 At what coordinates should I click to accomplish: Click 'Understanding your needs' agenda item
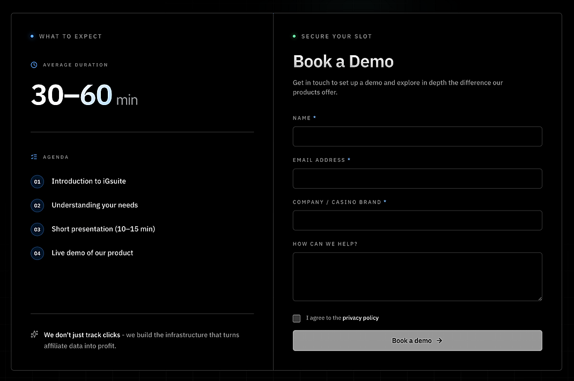(x=95, y=205)
